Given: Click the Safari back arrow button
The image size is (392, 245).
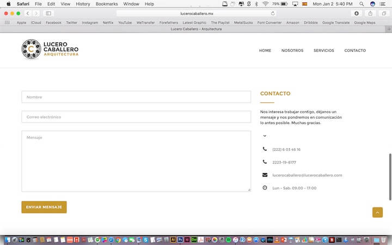Looking at the screenshot, I should coord(28,13).
